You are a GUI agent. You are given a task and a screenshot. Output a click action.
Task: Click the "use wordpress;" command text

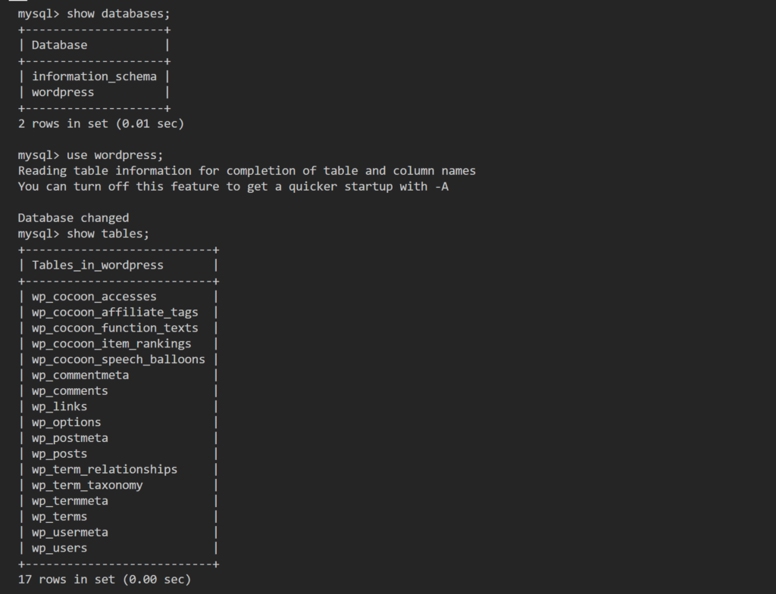114,155
